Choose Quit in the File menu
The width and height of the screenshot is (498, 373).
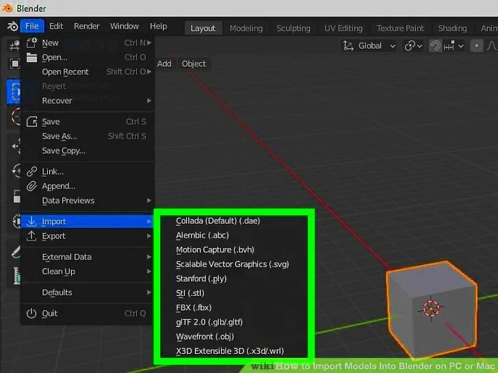point(88,314)
